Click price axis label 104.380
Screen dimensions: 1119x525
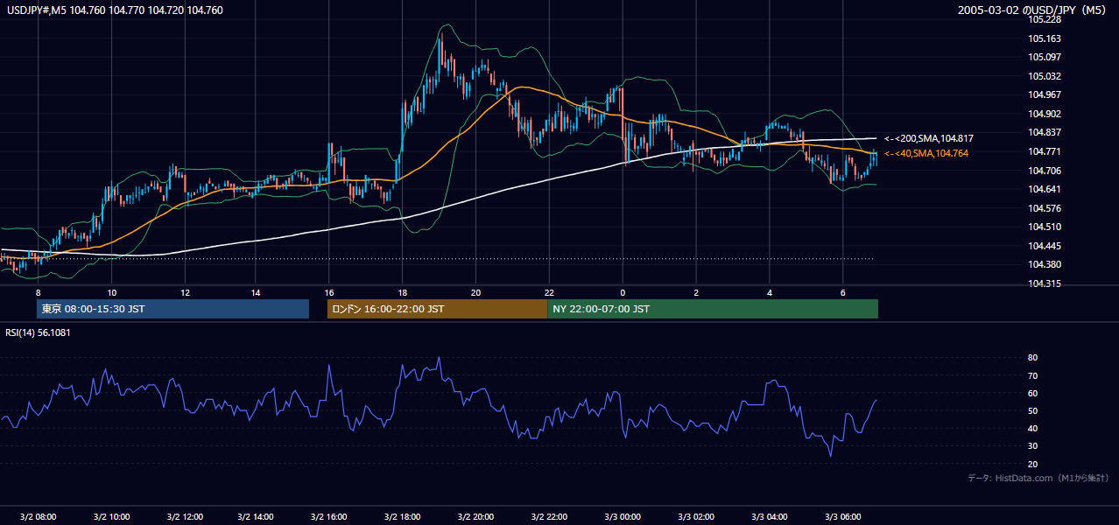(x=1045, y=264)
